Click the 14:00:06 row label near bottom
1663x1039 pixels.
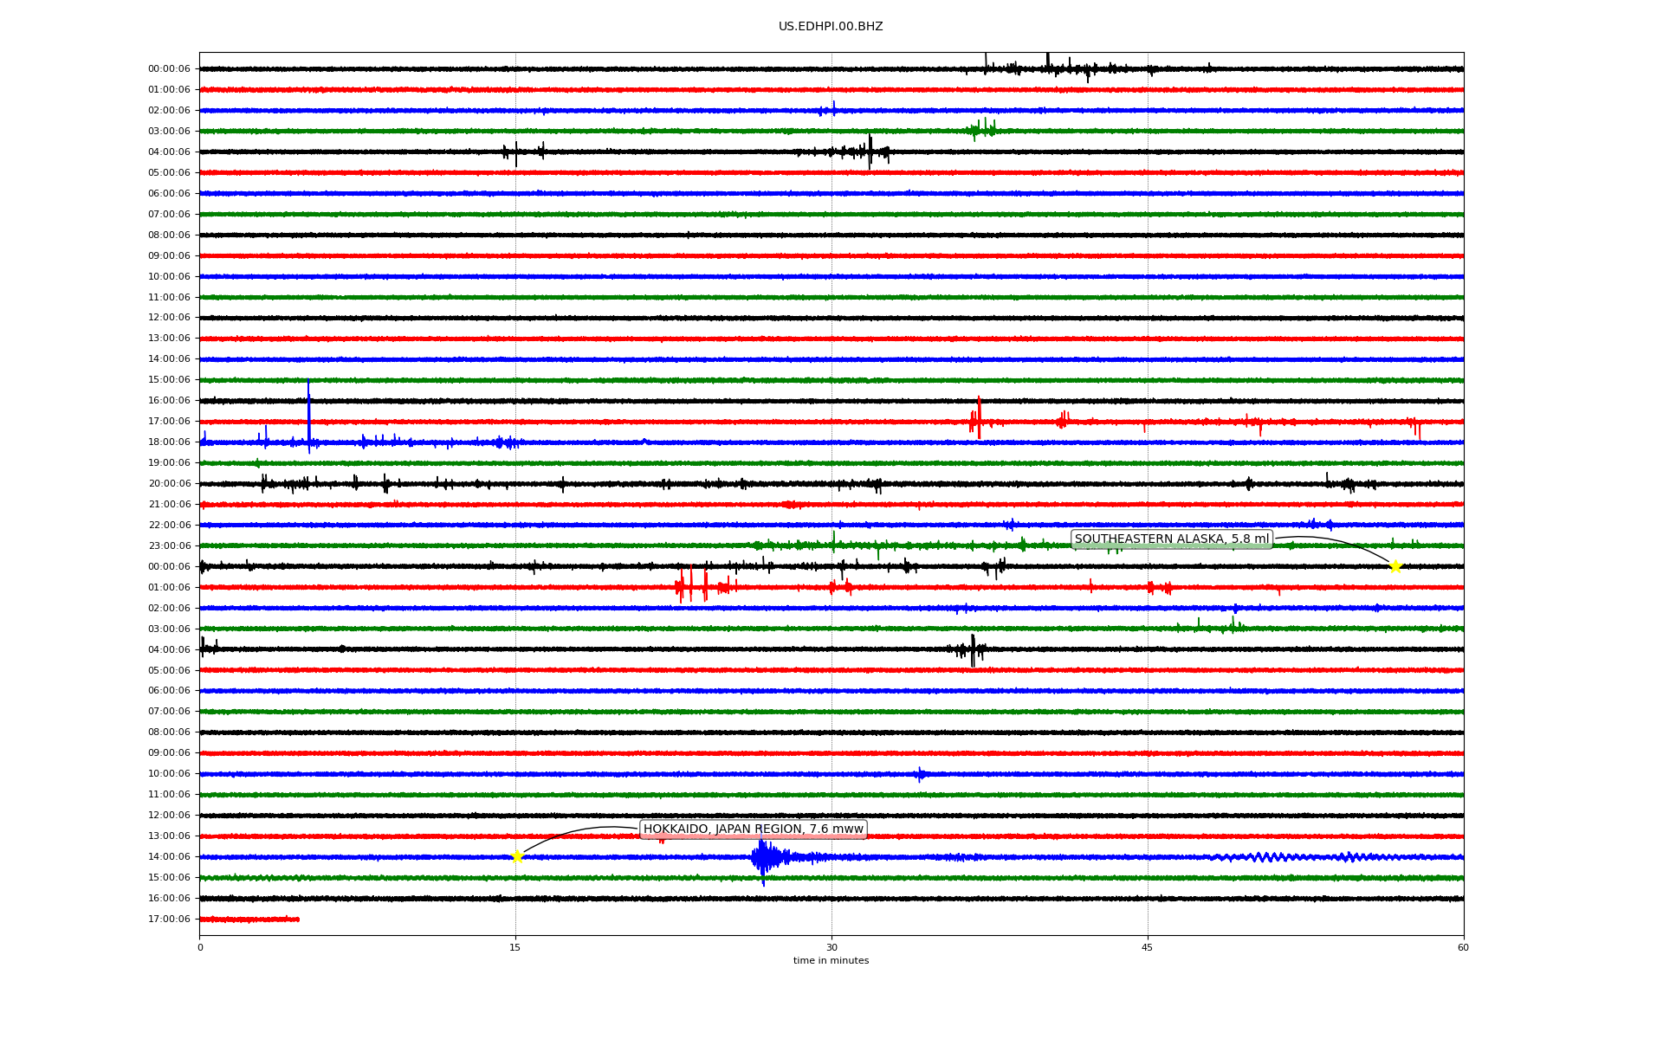[x=169, y=856]
